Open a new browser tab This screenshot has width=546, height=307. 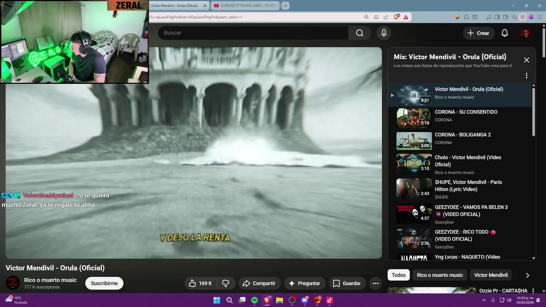(x=285, y=6)
